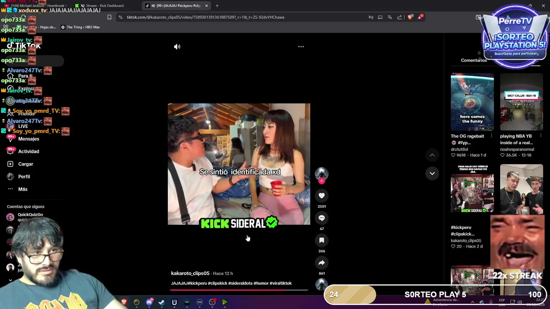550x309 pixels.
Task: Open the green arrow app in taskbar
Action: pos(225,303)
